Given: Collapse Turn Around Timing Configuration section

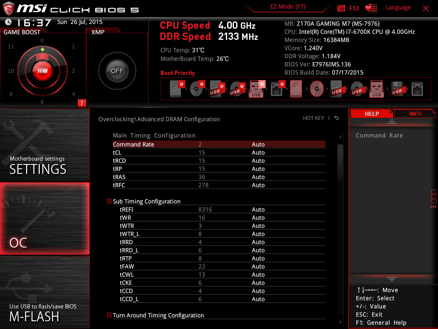Looking at the screenshot, I should (109, 315).
